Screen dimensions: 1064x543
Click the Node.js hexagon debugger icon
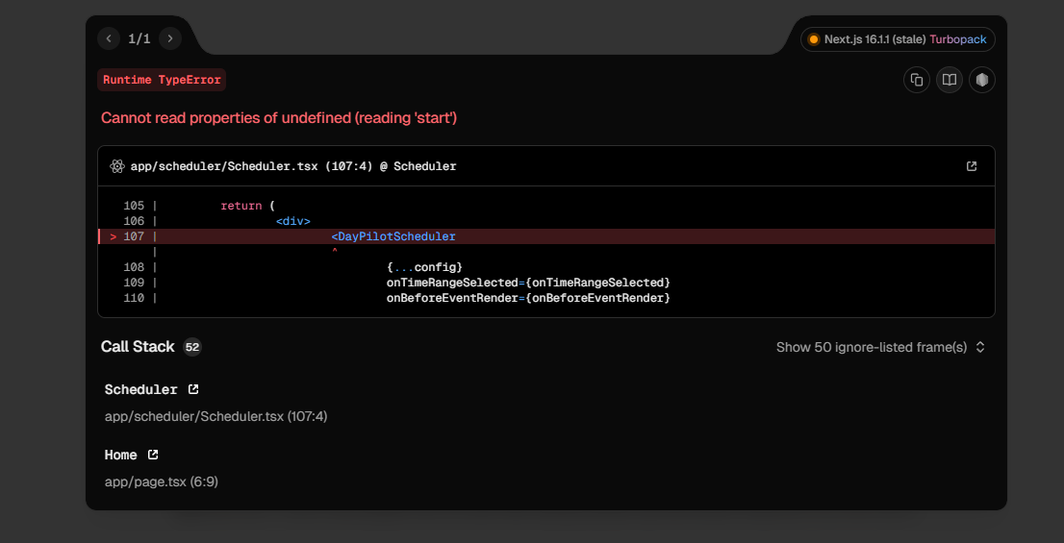coord(981,80)
